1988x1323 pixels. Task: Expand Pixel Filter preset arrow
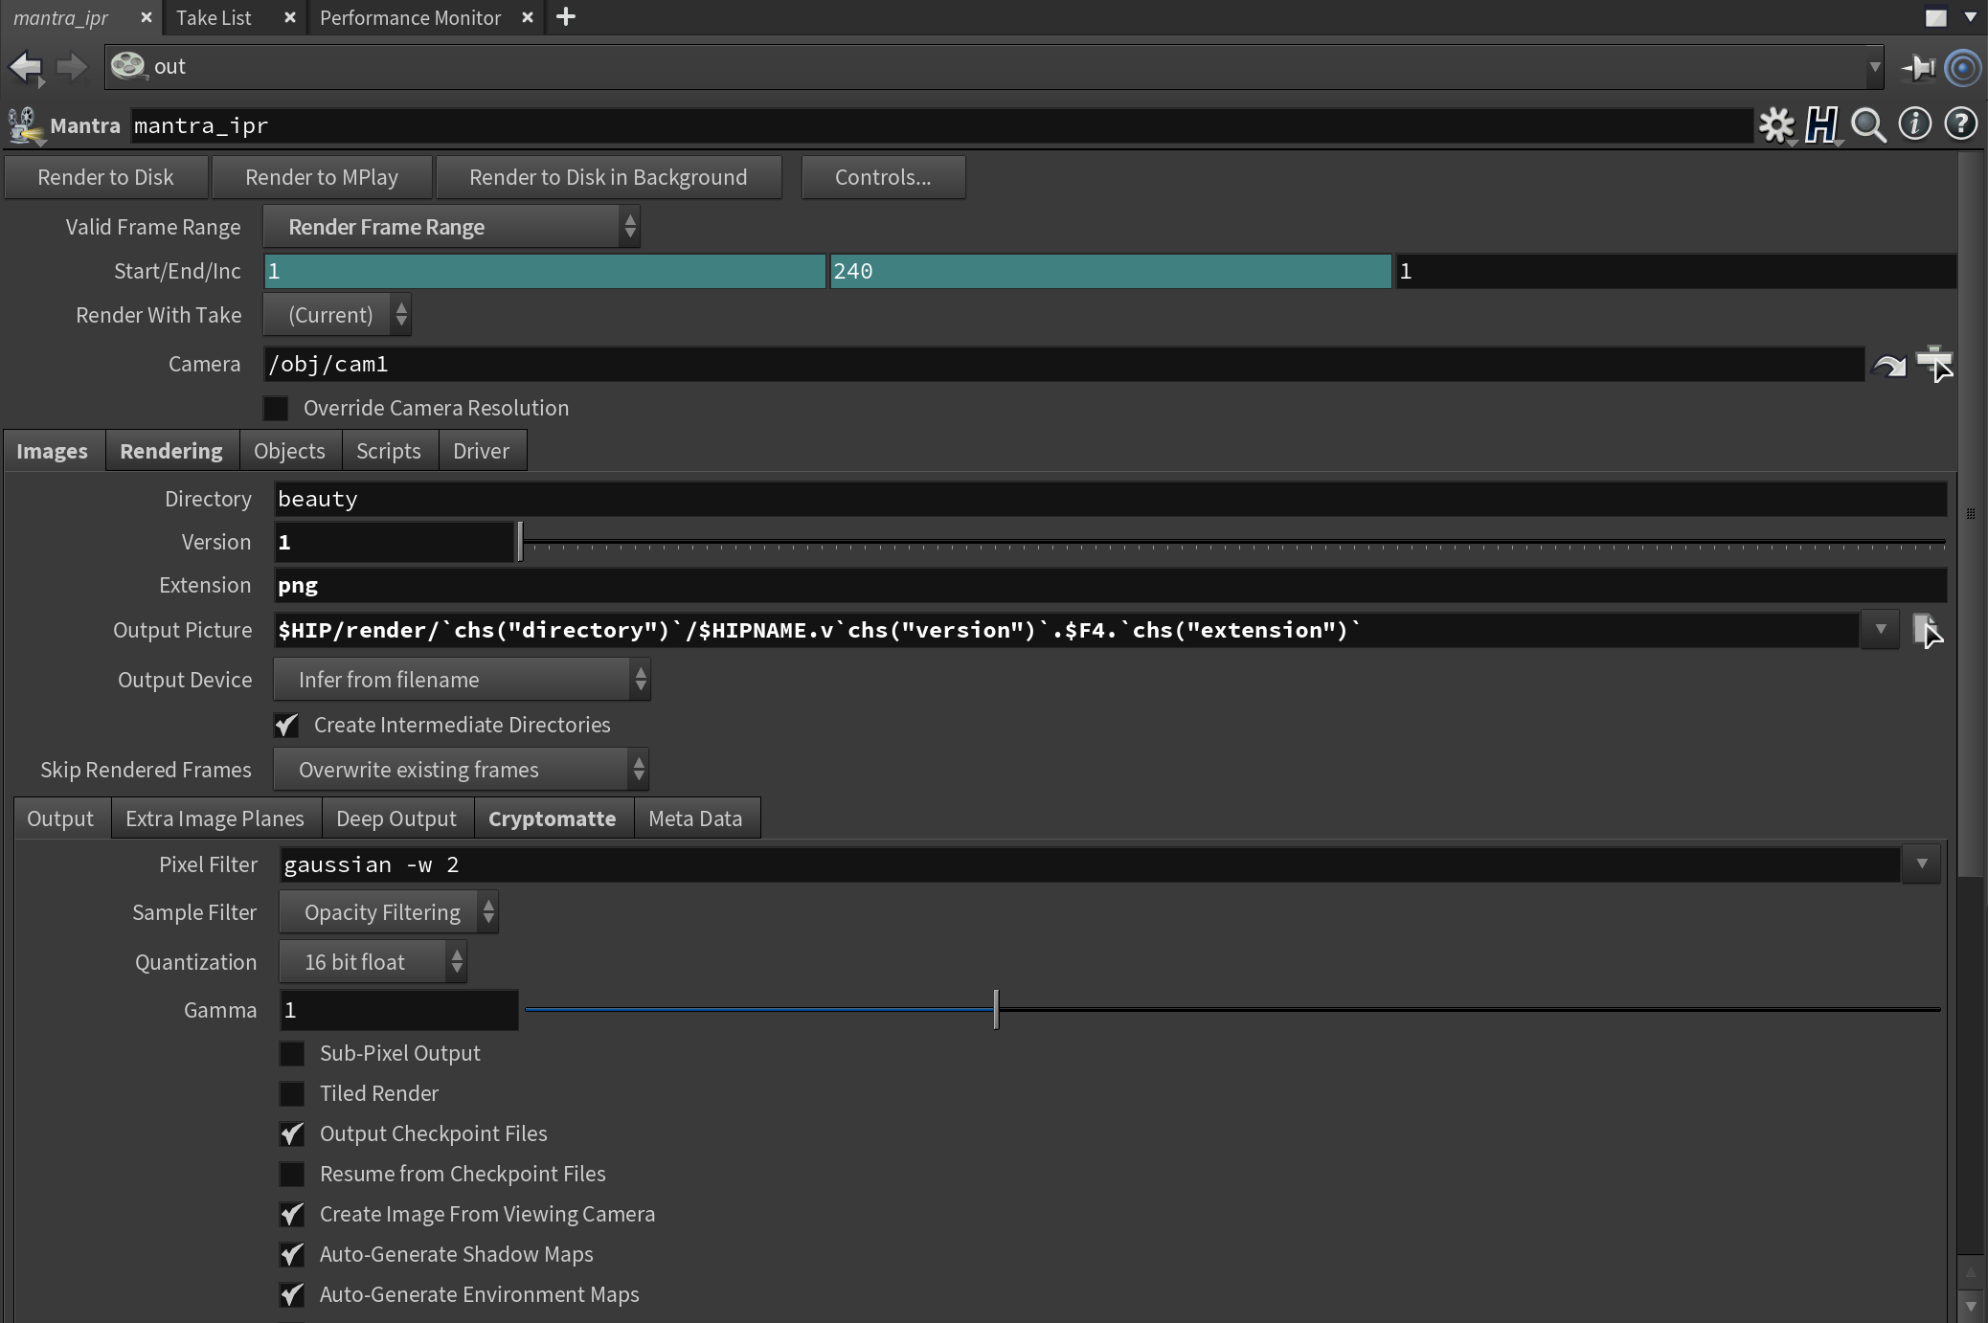(1921, 864)
